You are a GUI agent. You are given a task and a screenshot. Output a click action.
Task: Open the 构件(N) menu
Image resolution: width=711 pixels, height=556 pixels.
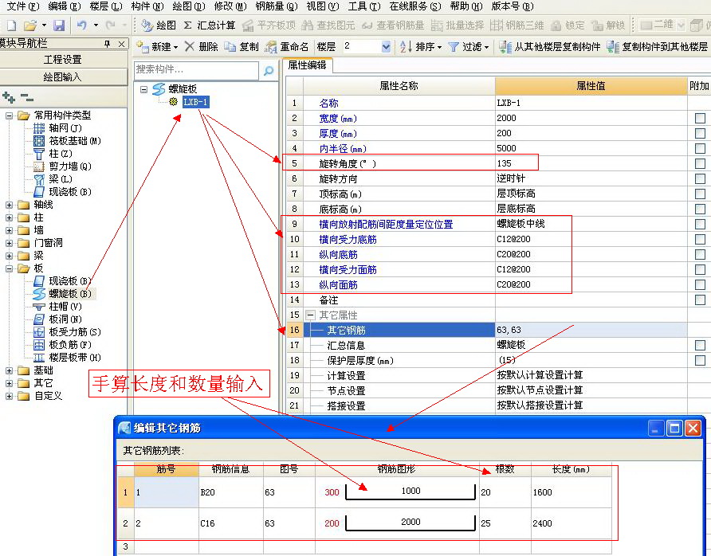click(x=147, y=6)
